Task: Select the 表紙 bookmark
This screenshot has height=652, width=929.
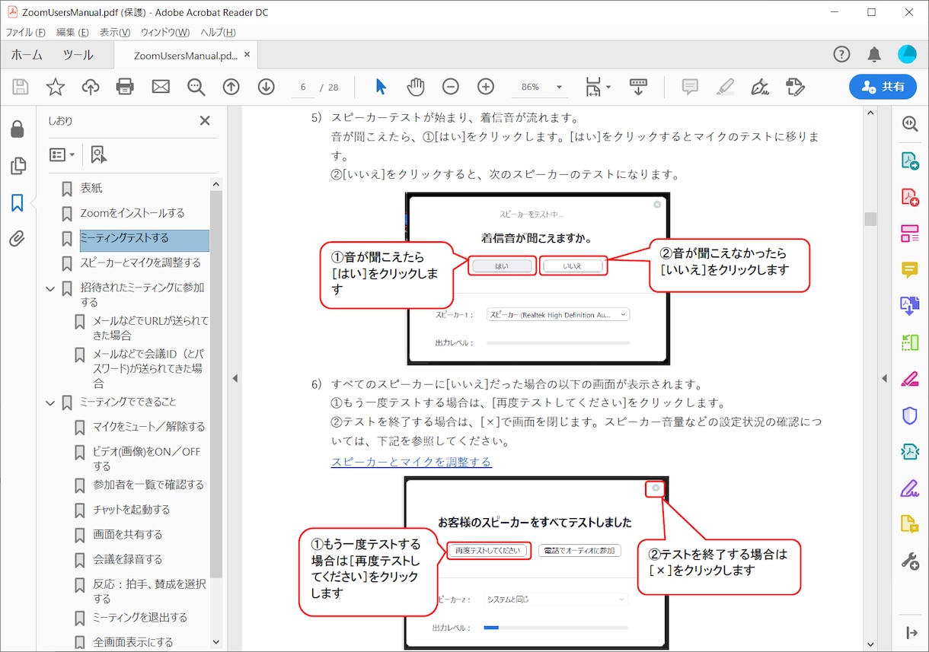Action: click(x=91, y=188)
